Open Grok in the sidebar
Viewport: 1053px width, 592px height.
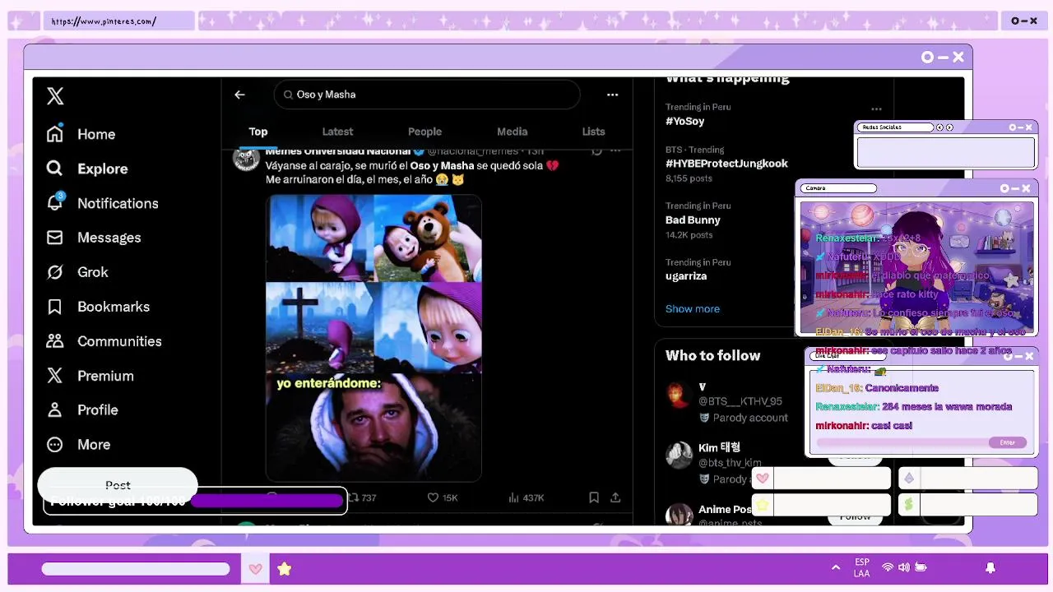click(x=77, y=272)
